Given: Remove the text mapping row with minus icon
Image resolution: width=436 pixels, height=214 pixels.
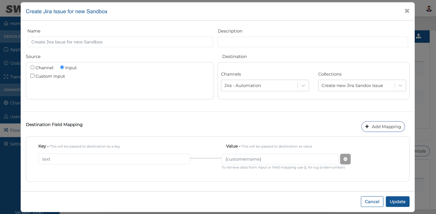Looking at the screenshot, I should 345,159.
